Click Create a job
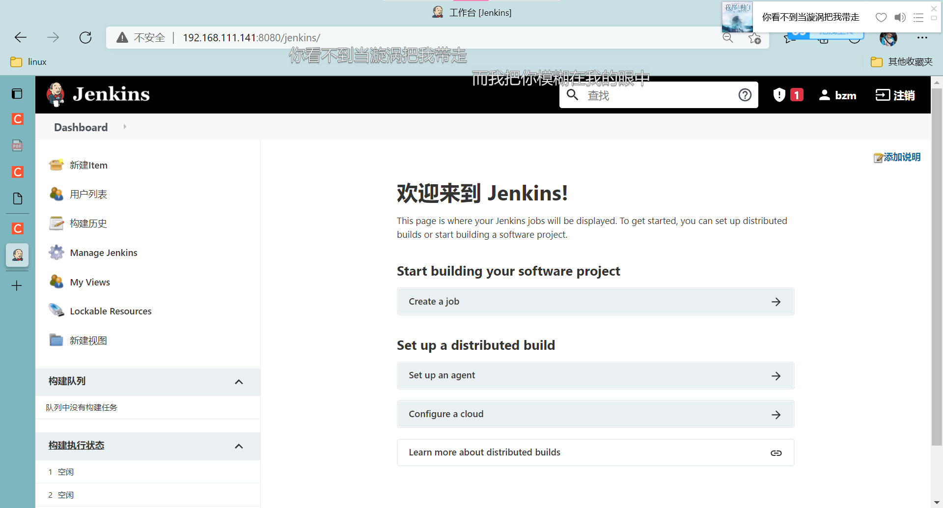This screenshot has width=943, height=508. [x=595, y=302]
